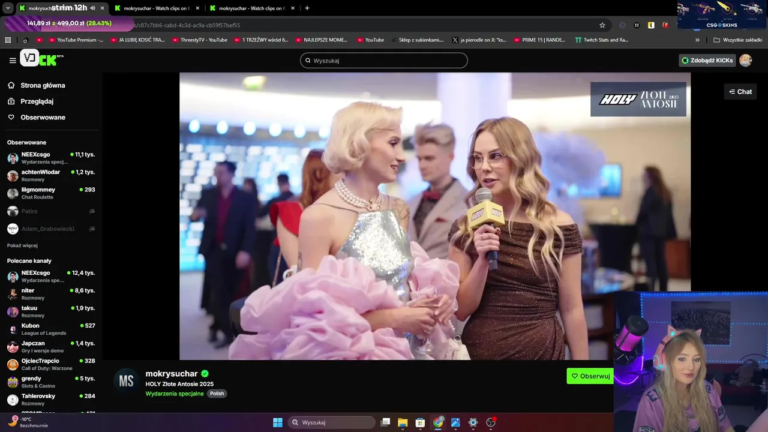Open achtenWlodar followed channel
Screen dimensions: 768x432
point(51,175)
